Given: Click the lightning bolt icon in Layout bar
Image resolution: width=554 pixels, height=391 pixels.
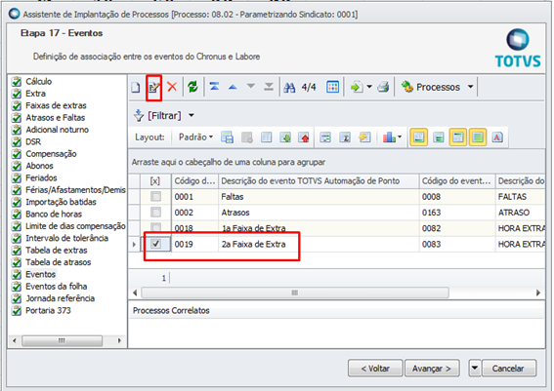Looking at the screenshot, I should (x=364, y=137).
